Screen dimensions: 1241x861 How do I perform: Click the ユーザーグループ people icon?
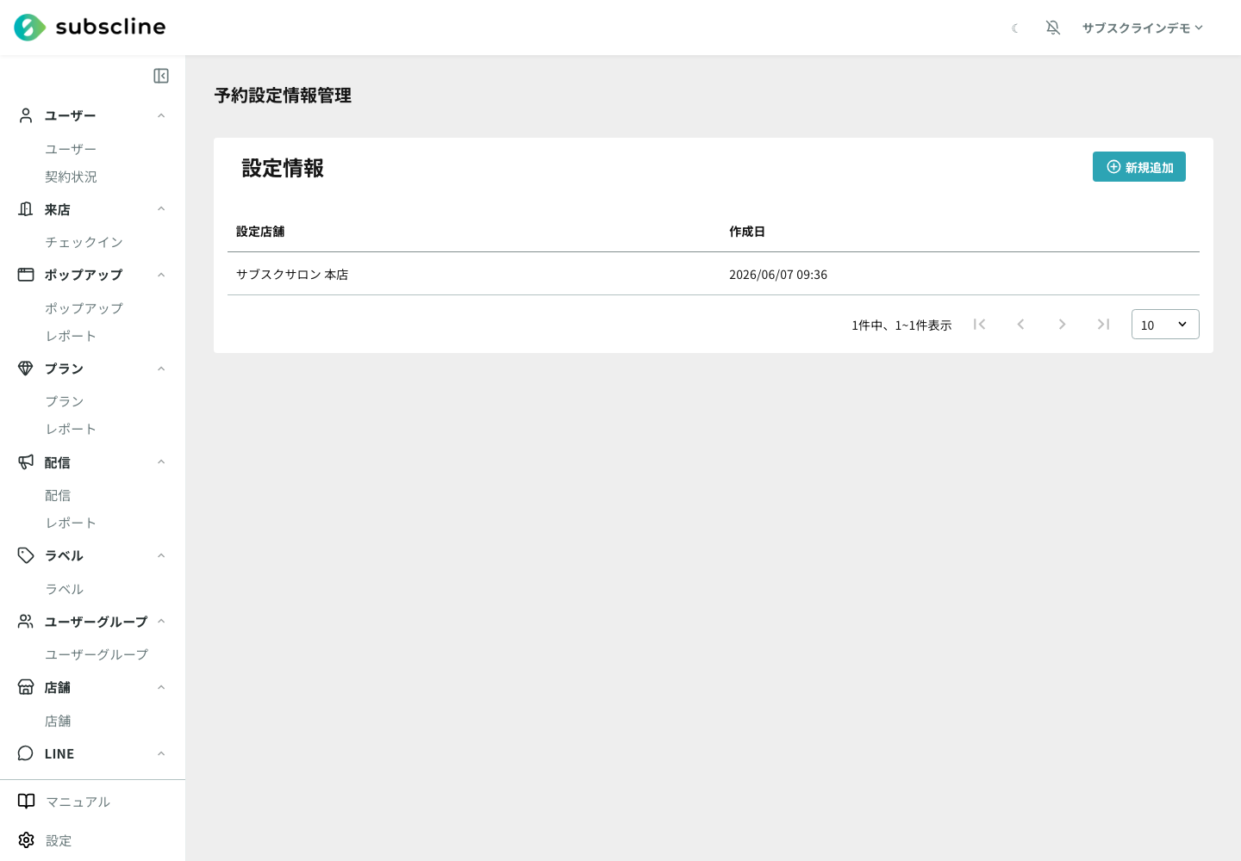click(26, 622)
